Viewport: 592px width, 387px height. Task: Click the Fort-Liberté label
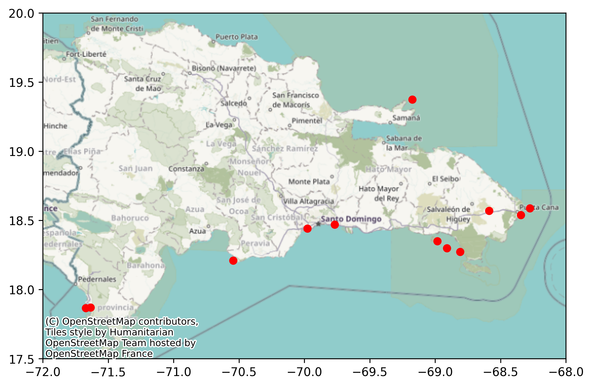pos(86,54)
